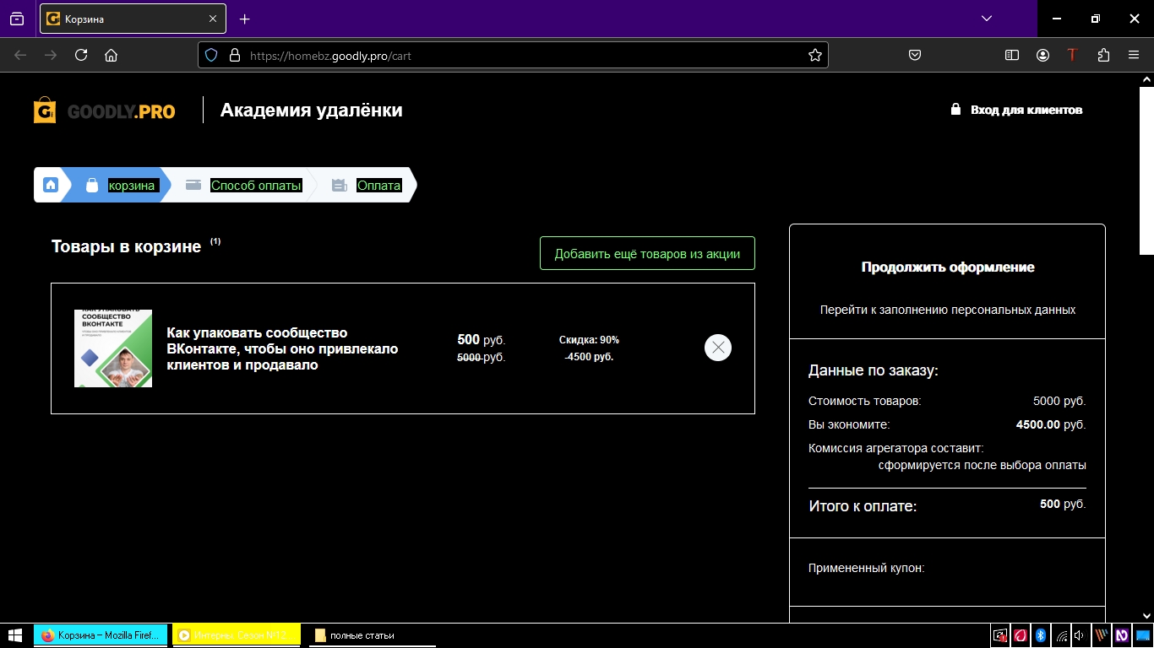Open the browser home page
The height and width of the screenshot is (648, 1154).
(111, 55)
